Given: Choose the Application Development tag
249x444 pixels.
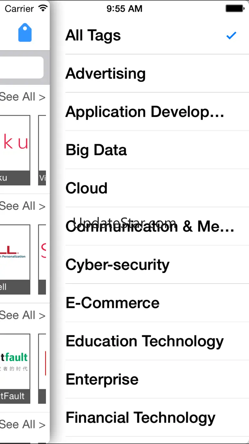Looking at the screenshot, I should tap(145, 112).
